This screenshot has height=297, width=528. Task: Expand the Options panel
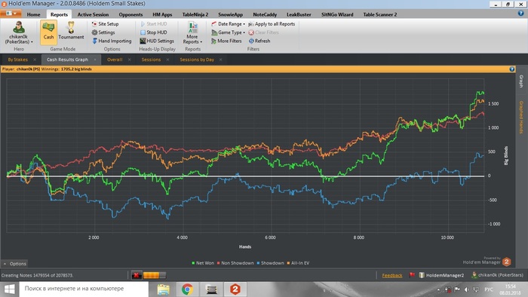15,264
